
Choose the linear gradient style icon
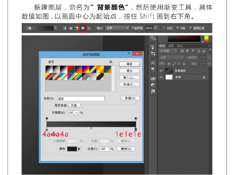(64, 28)
